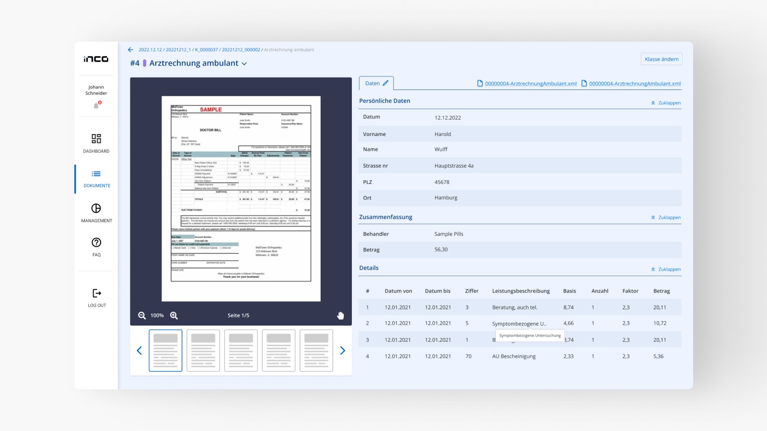
Task: Open breadcrumb 20221212_000002
Action: (x=241, y=50)
